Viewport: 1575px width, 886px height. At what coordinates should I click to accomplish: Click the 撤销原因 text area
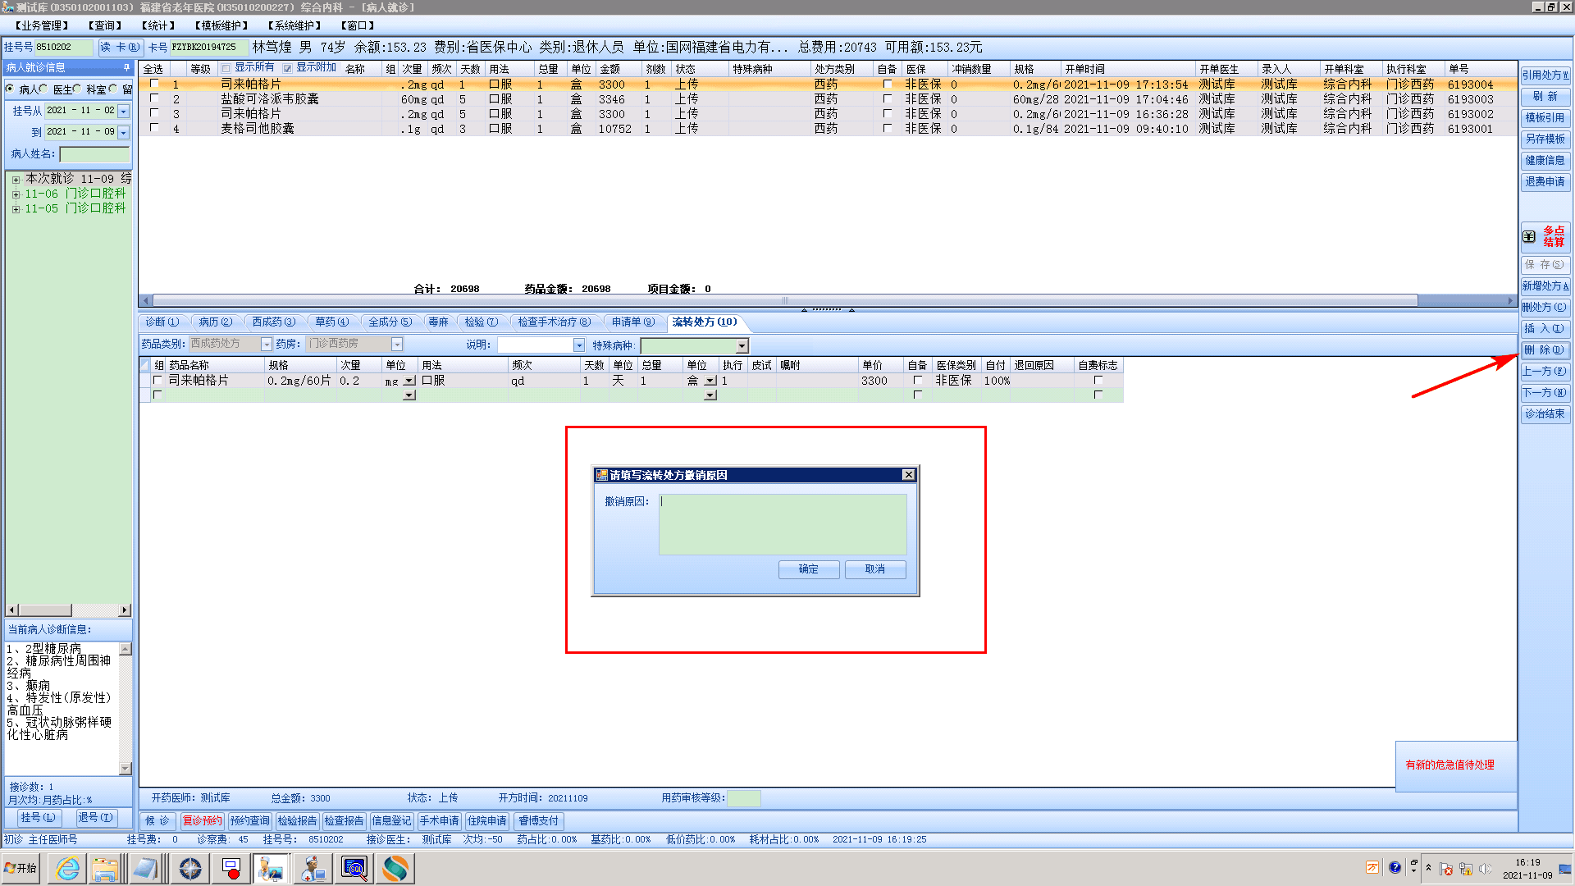click(x=782, y=523)
